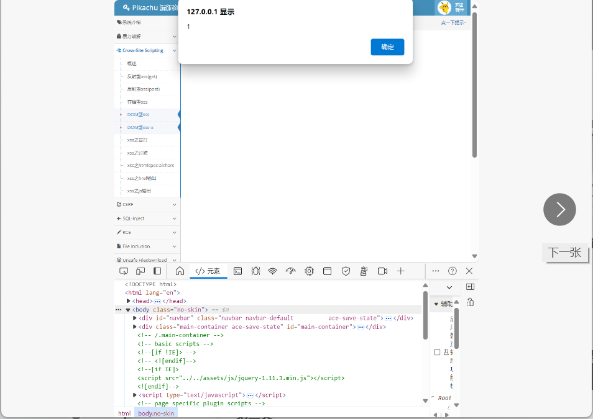Open the Console panel icon
Image resolution: width=593 pixels, height=419 pixels.
pyautogui.click(x=237, y=271)
